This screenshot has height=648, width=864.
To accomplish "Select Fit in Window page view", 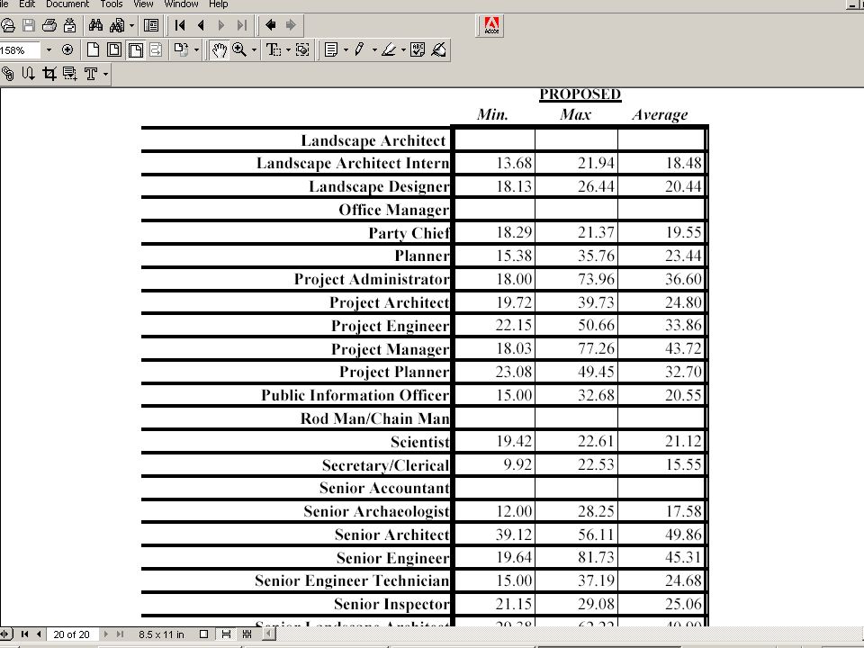I will tap(114, 50).
